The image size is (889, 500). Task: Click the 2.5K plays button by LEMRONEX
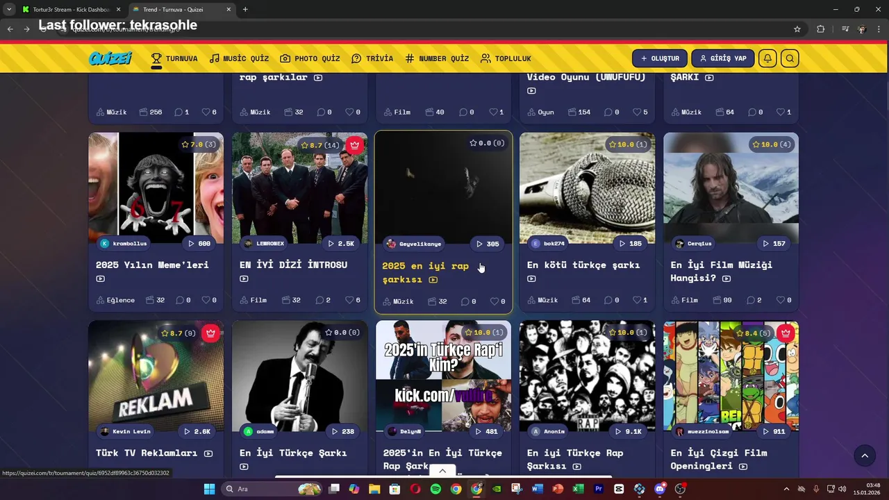pos(341,244)
